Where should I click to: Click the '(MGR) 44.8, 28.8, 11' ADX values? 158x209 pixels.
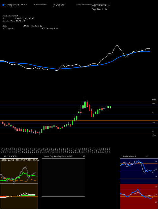click(33, 26)
